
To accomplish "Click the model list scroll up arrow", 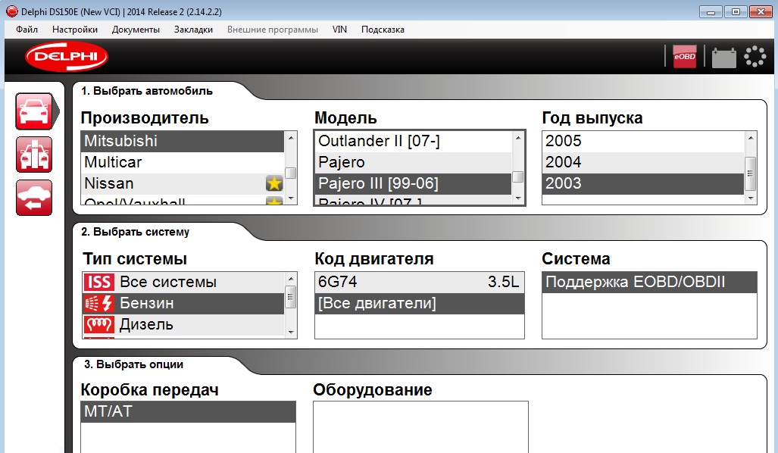I will click(518, 137).
